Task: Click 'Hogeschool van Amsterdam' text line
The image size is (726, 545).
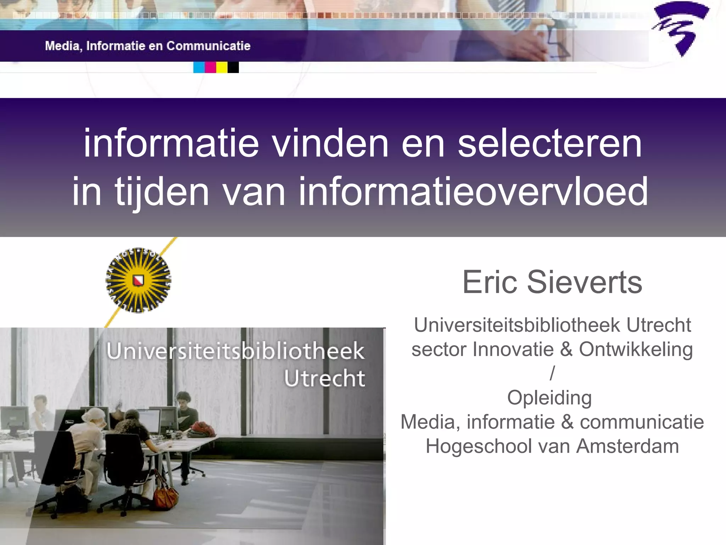Action: pos(552,446)
